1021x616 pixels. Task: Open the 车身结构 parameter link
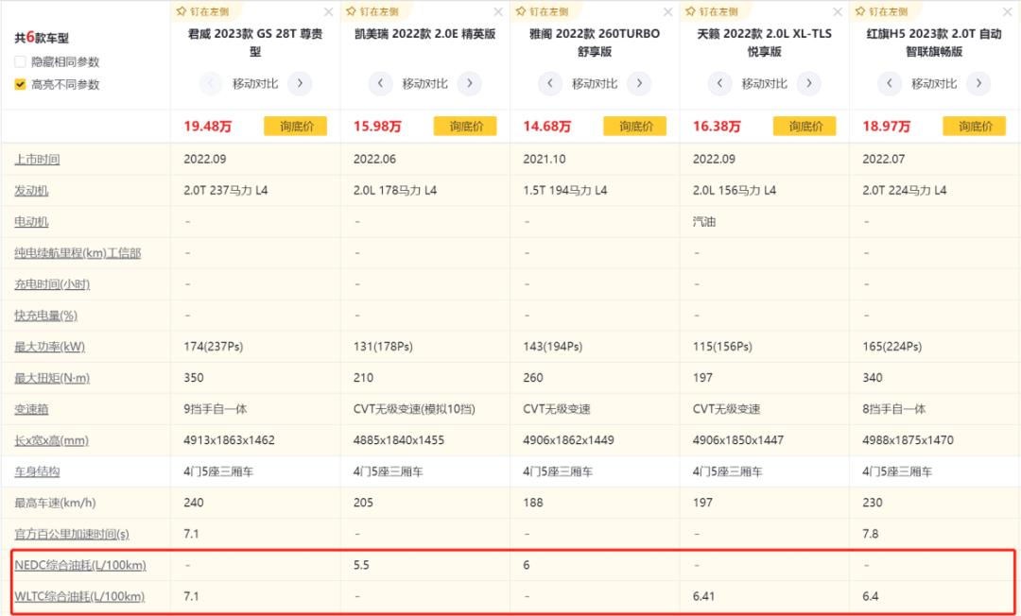(x=37, y=471)
